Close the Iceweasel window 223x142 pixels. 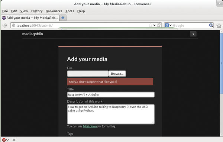pos(220,3)
